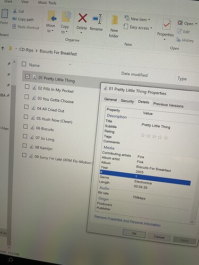
Task: Click the Move to folder icon
Action: click(x=52, y=16)
